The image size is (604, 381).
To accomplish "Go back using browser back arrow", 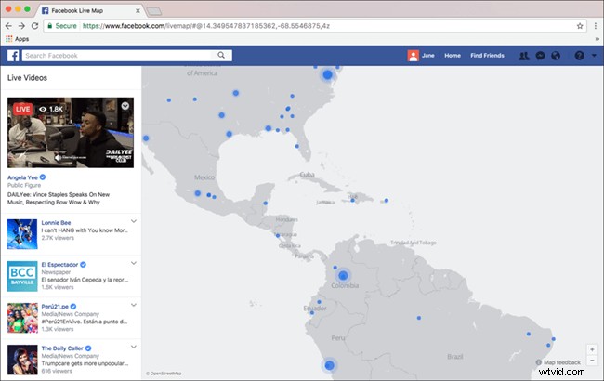I will coord(8,26).
